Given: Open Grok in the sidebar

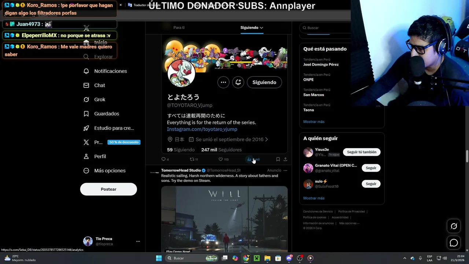Looking at the screenshot, I should (94, 99).
